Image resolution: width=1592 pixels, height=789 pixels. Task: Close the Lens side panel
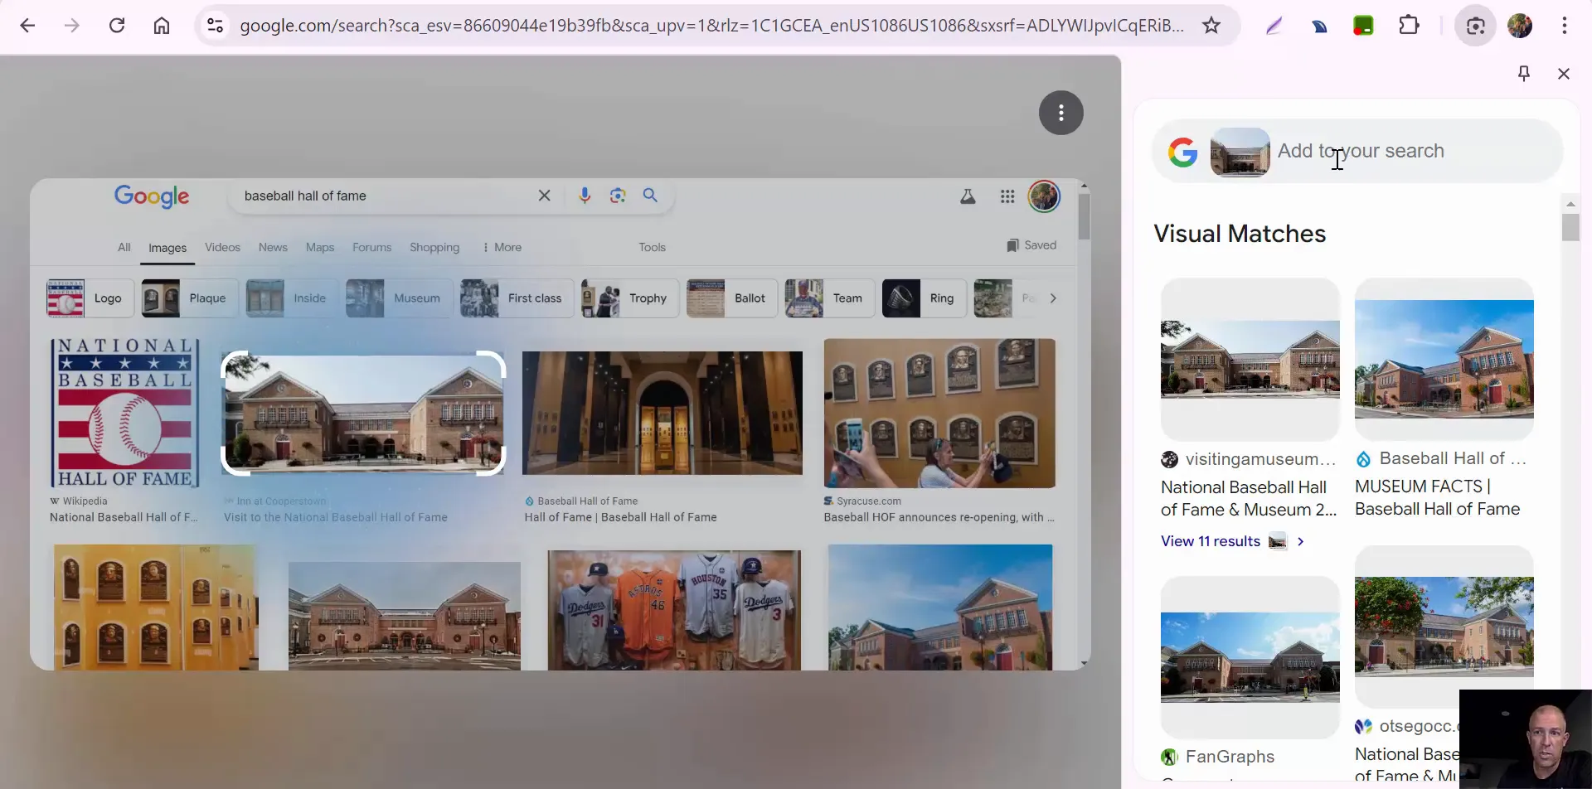click(x=1564, y=74)
